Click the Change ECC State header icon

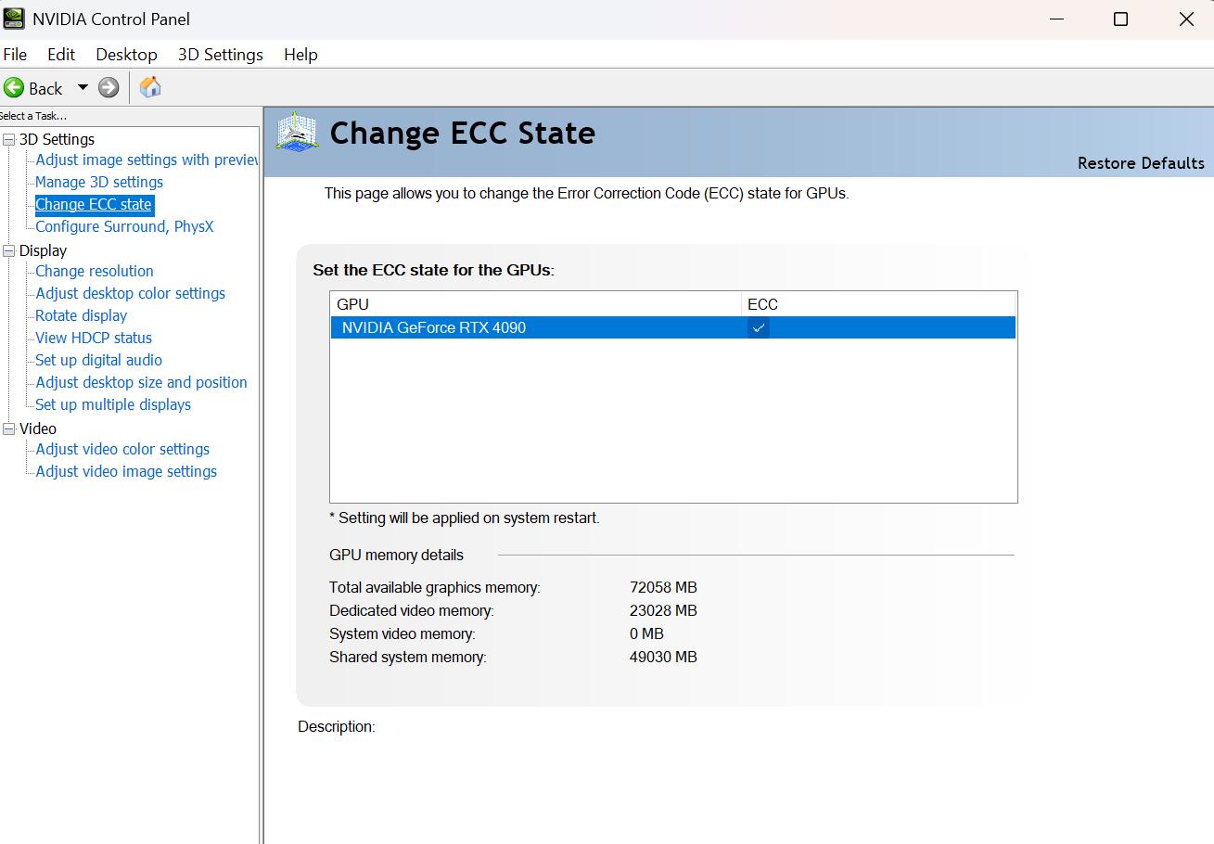click(298, 133)
